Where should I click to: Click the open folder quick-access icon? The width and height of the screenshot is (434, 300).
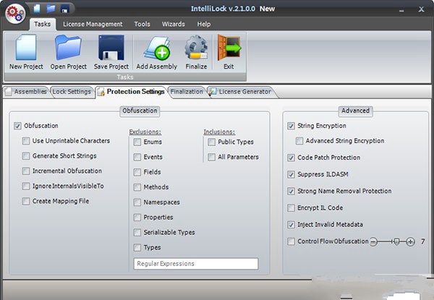pos(51,8)
